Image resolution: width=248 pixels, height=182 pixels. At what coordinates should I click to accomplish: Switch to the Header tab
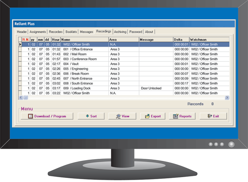[x=22, y=32]
